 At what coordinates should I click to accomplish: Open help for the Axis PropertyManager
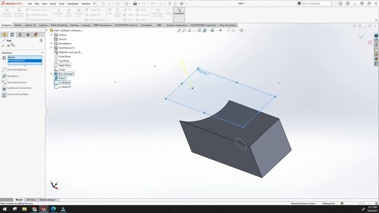[x=41, y=41]
